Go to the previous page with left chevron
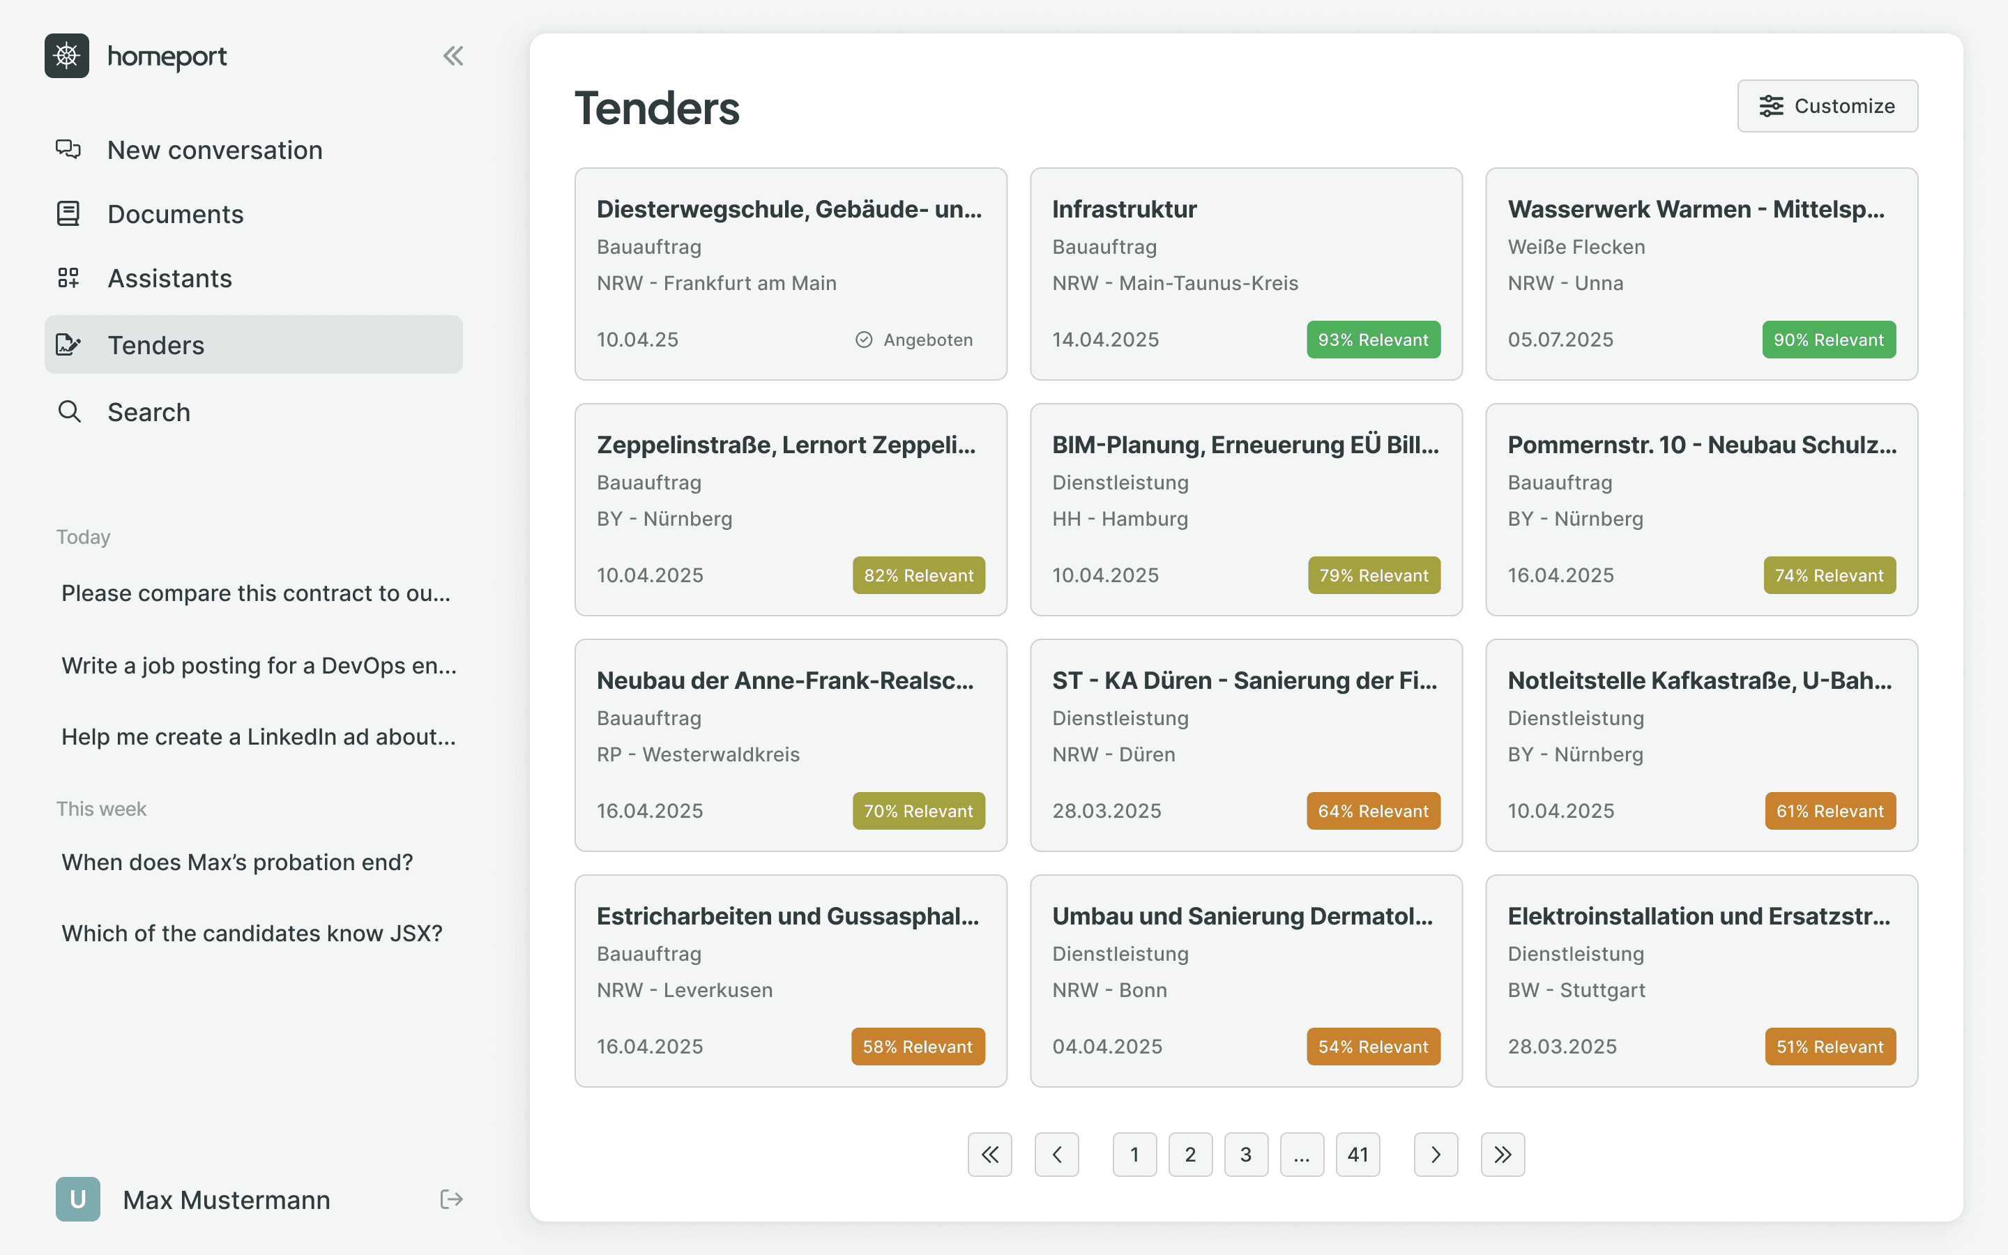The height and width of the screenshot is (1255, 2008). click(1057, 1154)
